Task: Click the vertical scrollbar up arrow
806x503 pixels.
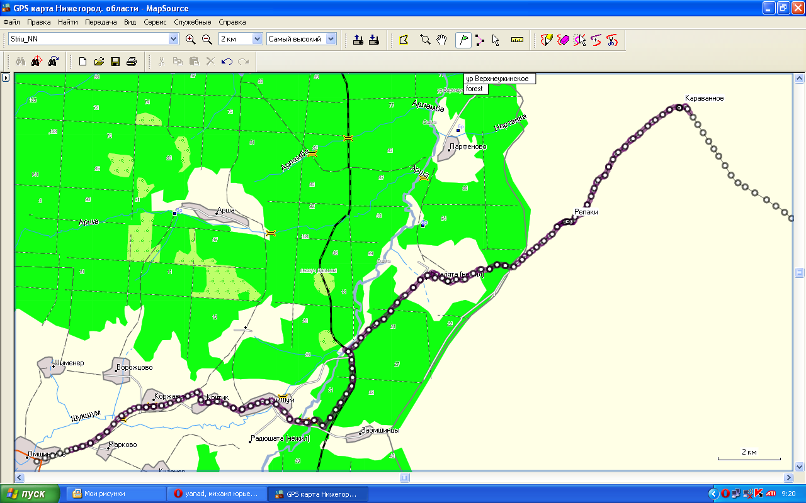Action: [x=799, y=79]
